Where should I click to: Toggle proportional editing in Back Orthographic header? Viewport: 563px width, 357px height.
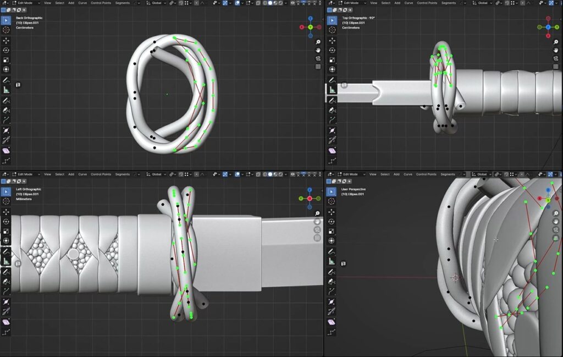pyautogui.click(x=197, y=3)
